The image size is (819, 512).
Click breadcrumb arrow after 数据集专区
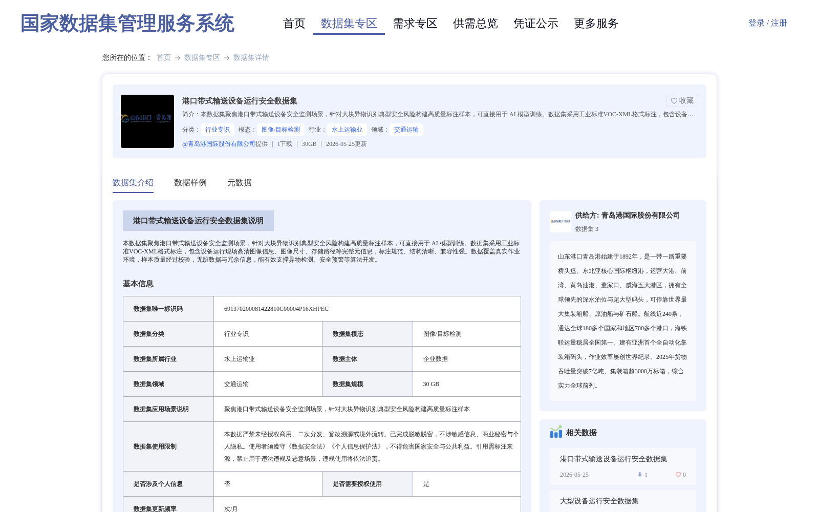point(227,58)
